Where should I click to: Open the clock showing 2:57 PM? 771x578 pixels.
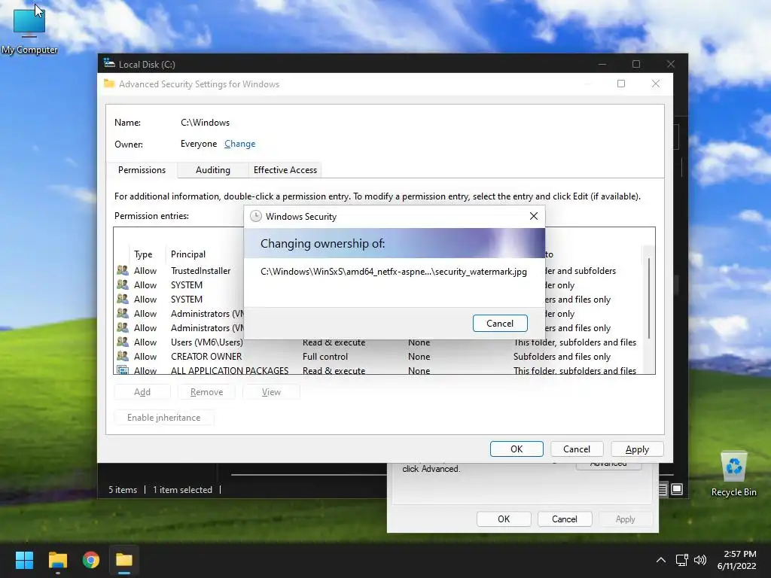tap(736, 560)
